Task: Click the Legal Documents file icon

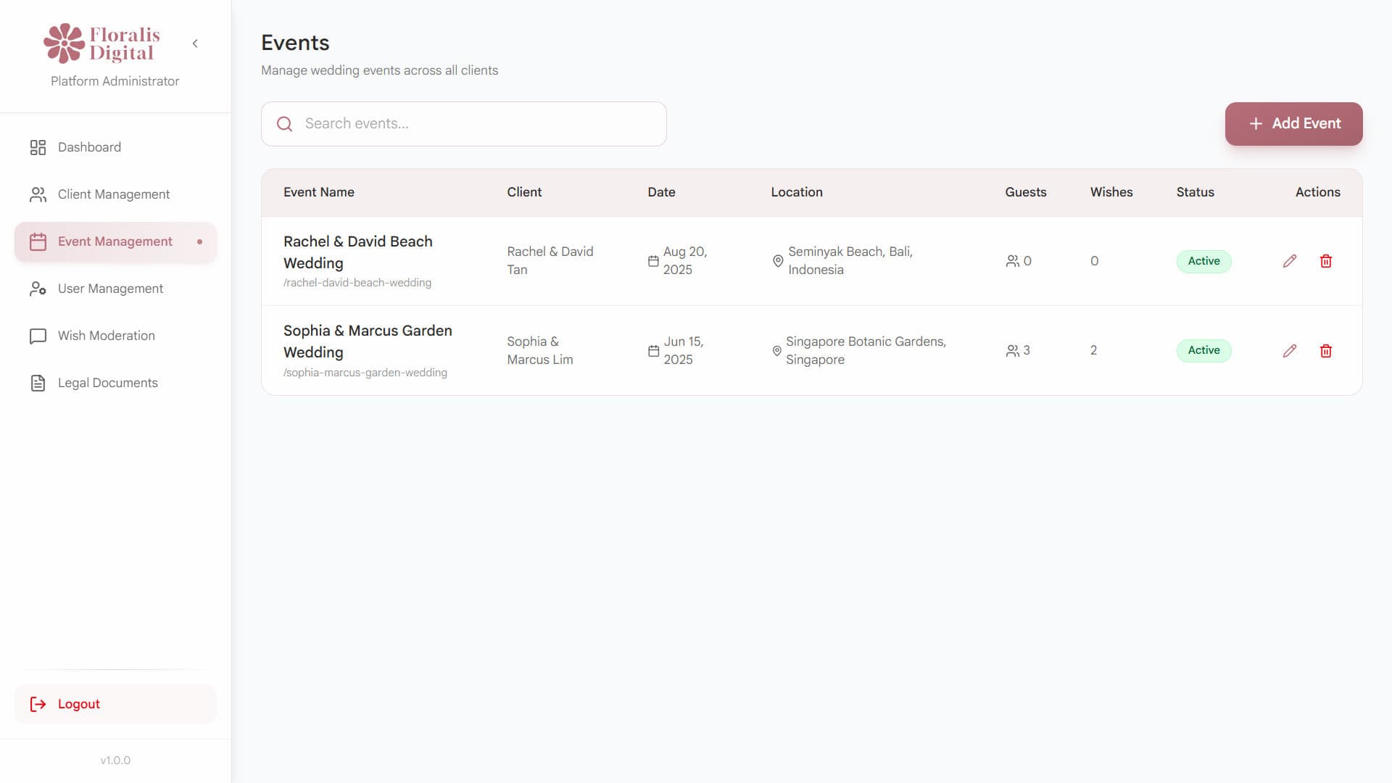Action: 38,384
